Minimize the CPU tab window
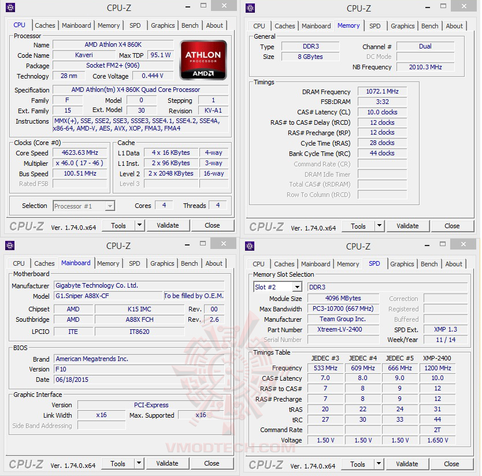Screen dimensions: 482x476 [x=188, y=6]
